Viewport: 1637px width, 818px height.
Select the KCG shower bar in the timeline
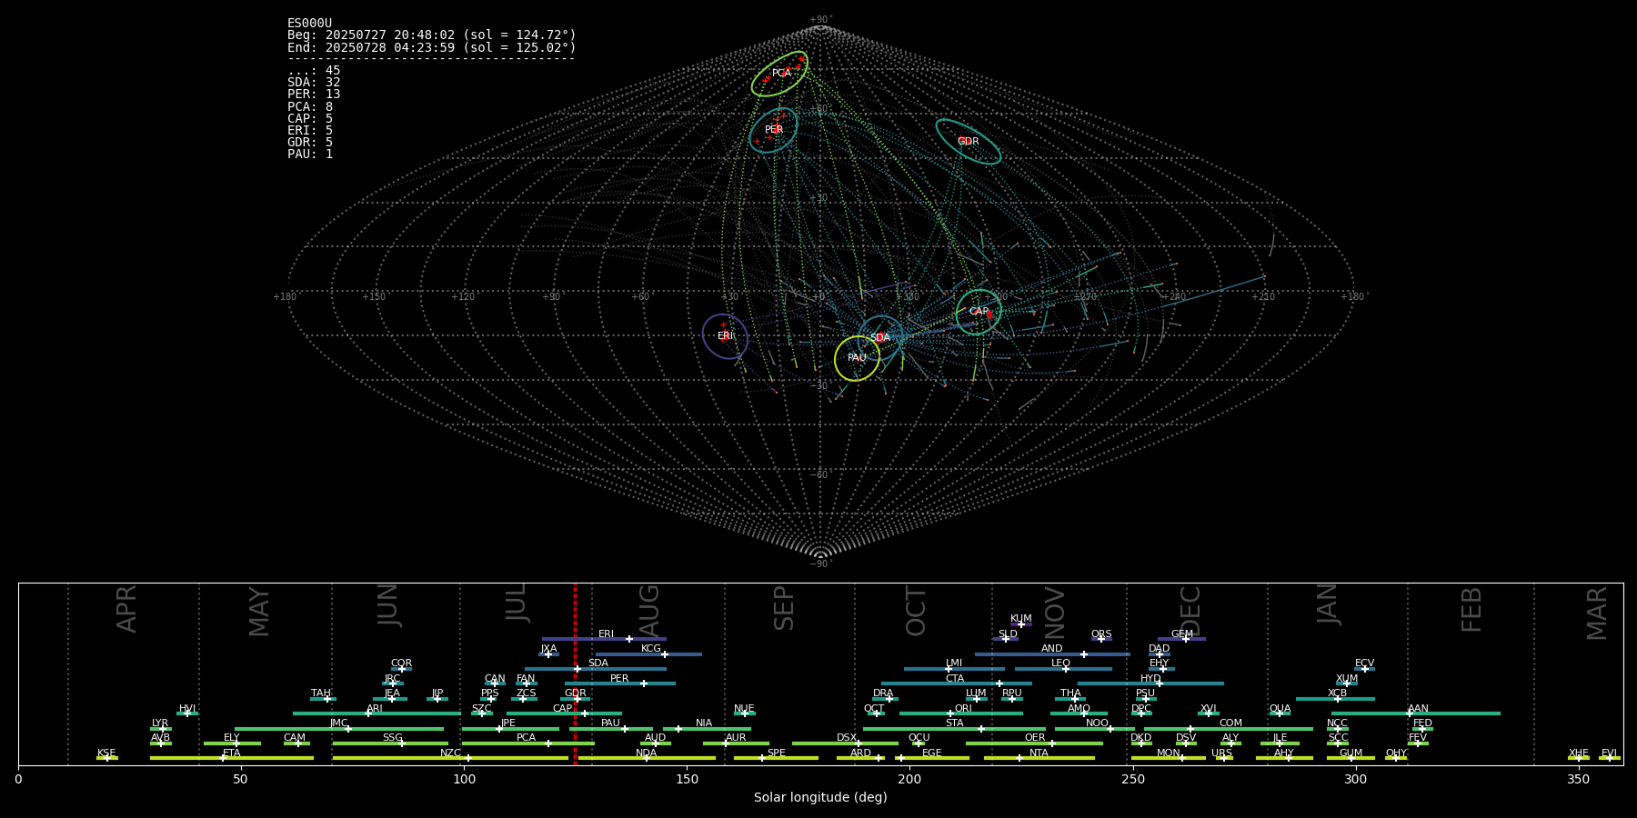[x=648, y=654]
